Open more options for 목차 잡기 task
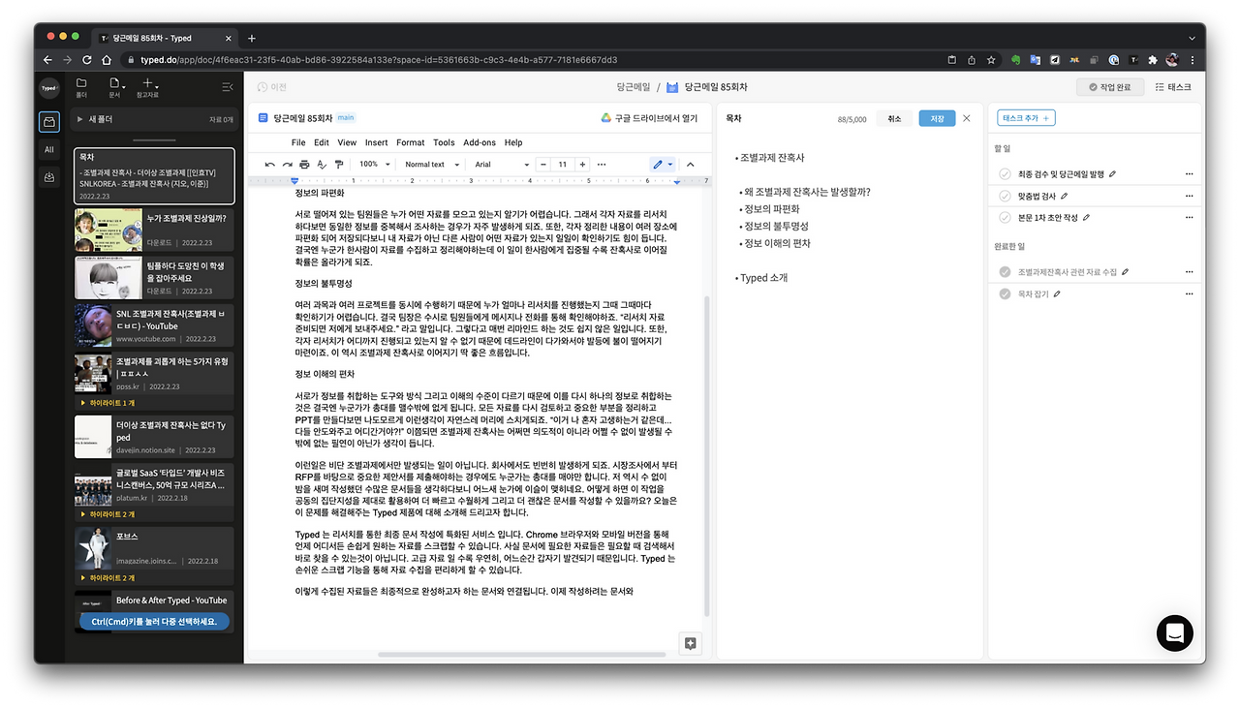 (x=1189, y=293)
